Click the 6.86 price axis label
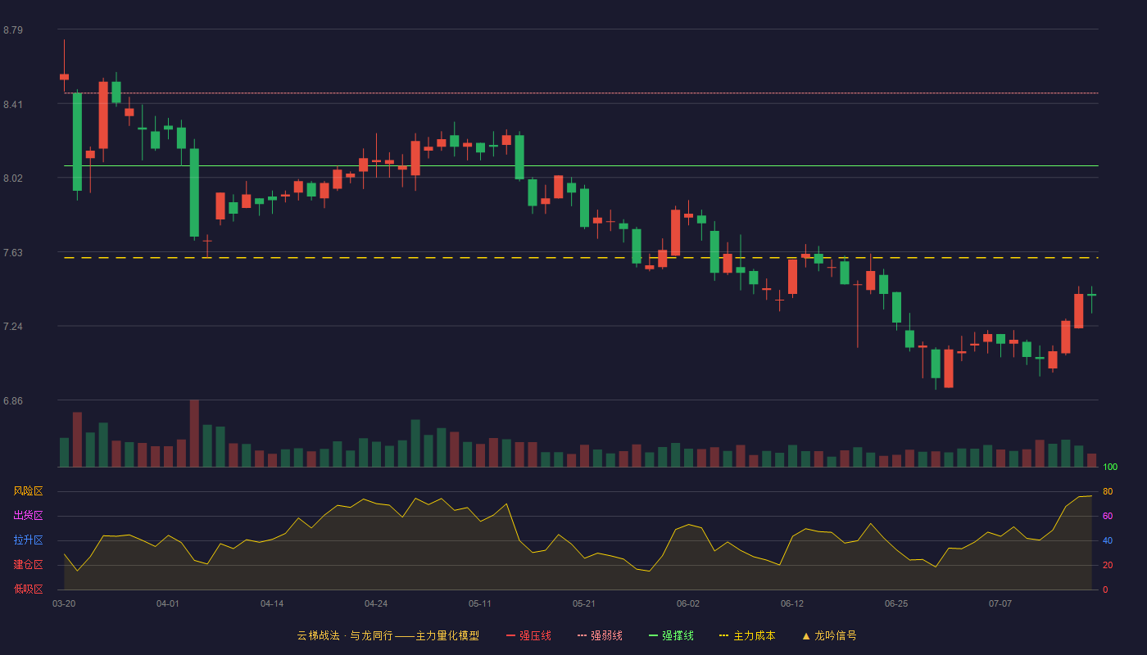This screenshot has width=1147, height=655. pyautogui.click(x=13, y=401)
